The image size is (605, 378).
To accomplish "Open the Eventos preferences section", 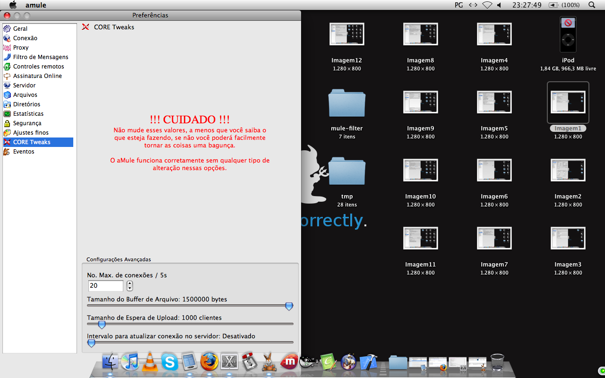I will pyautogui.click(x=23, y=152).
